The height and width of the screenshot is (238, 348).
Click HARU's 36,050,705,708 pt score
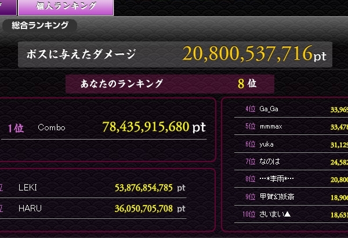150,208
